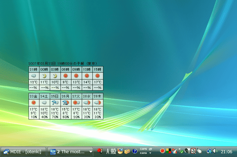
Task: Click the sun icon under 06時
Action: [x=66, y=75]
